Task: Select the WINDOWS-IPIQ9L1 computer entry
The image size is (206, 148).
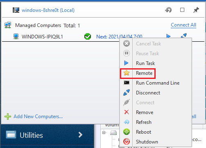Action: pos(42,37)
